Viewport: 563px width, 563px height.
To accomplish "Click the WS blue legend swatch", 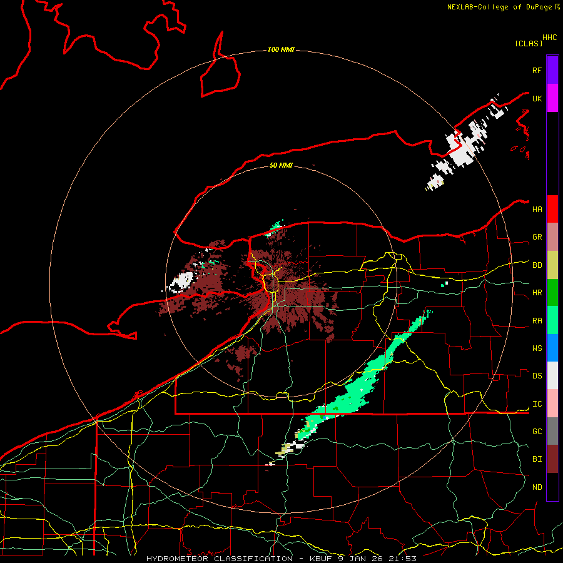I will click(552, 348).
